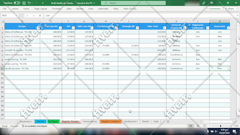Open the Table Design tab
The height and width of the screenshot is (135, 240).
pyautogui.click(x=130, y=9)
